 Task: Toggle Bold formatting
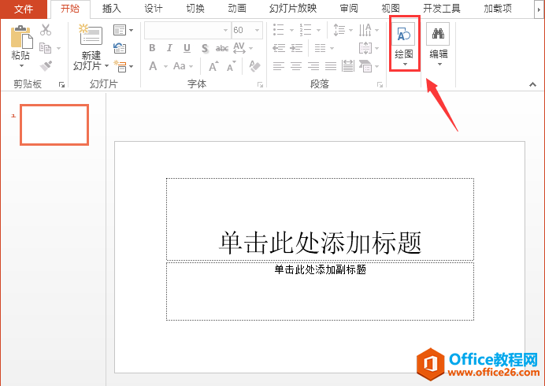pyautogui.click(x=153, y=48)
